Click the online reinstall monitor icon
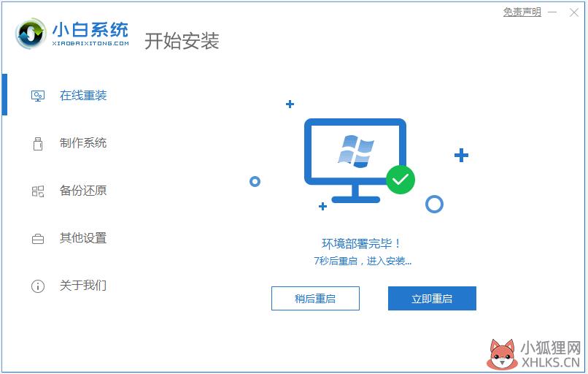 coord(38,96)
